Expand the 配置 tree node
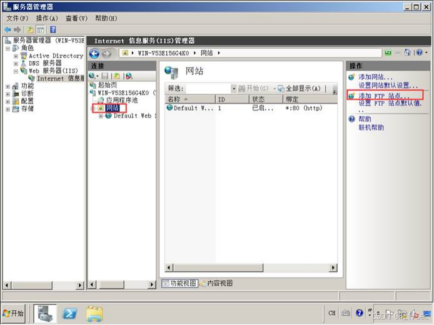The height and width of the screenshot is (325, 434). (x=8, y=101)
